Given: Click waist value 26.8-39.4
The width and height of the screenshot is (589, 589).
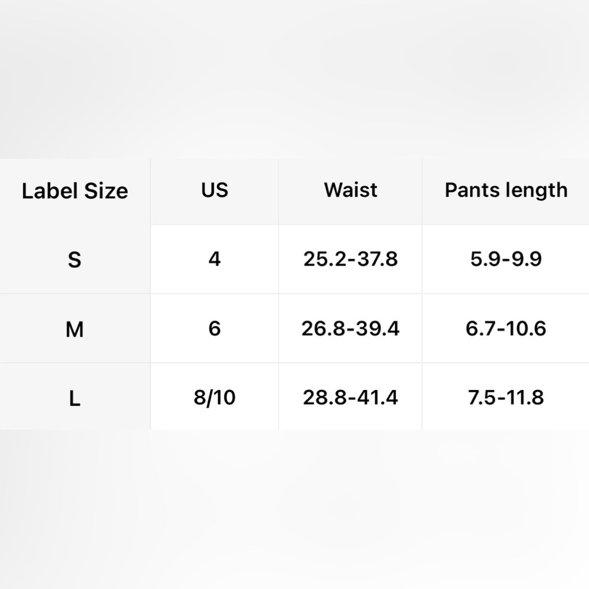Looking at the screenshot, I should point(350,329).
